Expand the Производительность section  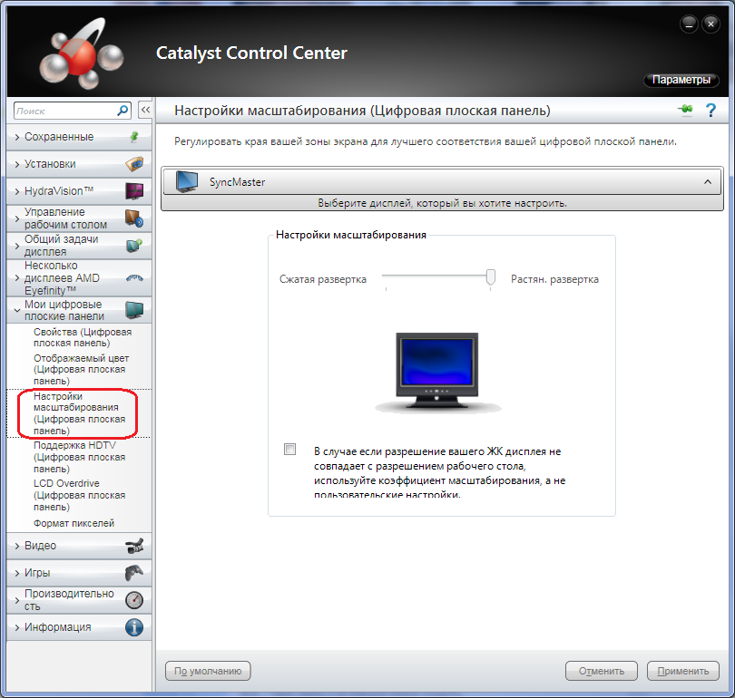pos(17,600)
